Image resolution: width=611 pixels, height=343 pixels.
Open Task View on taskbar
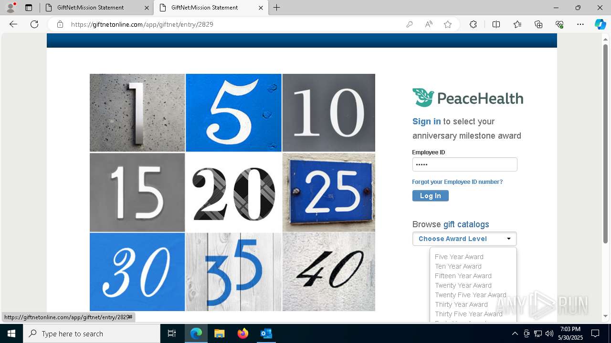pos(172,333)
